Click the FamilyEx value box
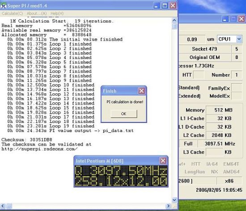The height and width of the screenshot is (211, 246). pyautogui.click(x=237, y=88)
